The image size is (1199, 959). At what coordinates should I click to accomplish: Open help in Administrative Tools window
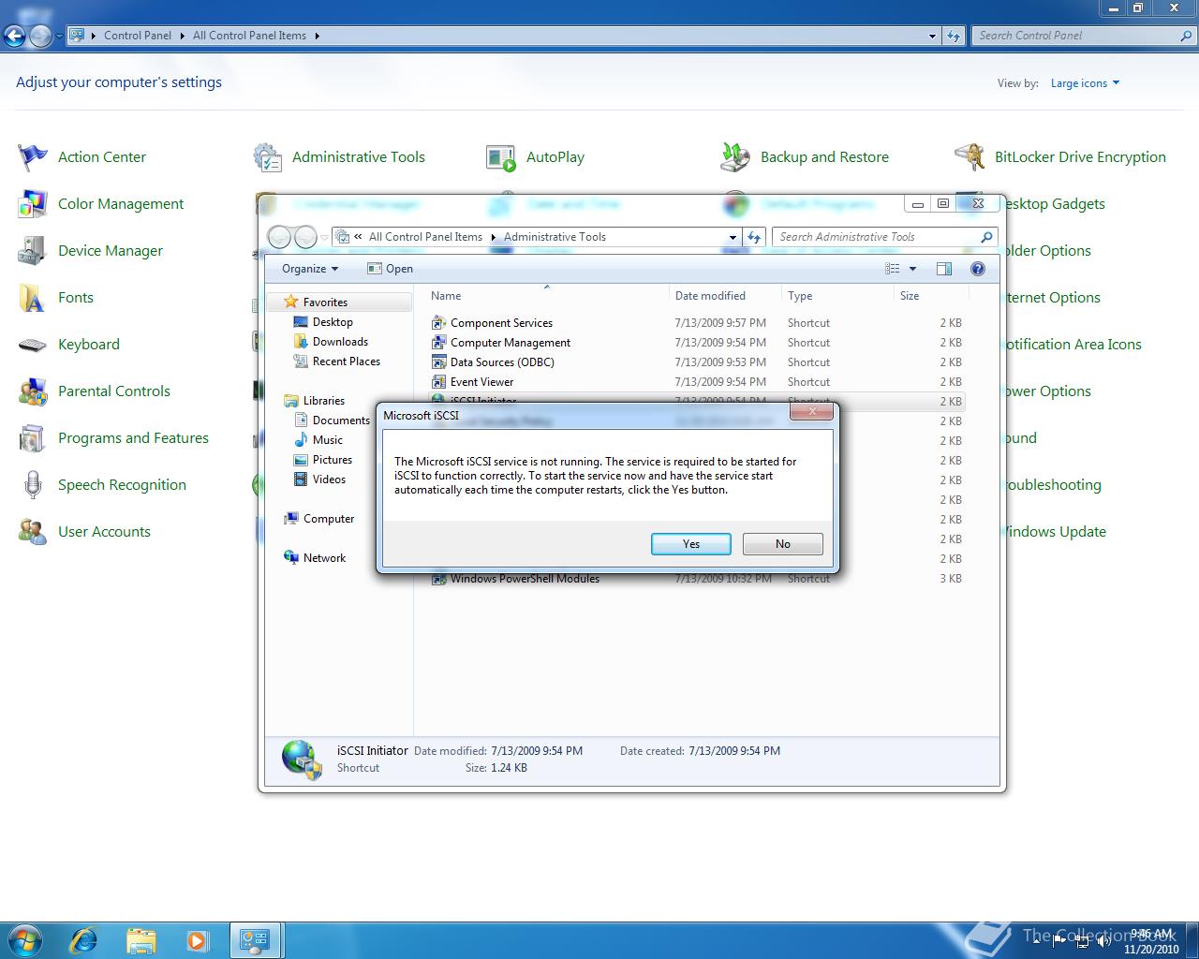coord(978,269)
